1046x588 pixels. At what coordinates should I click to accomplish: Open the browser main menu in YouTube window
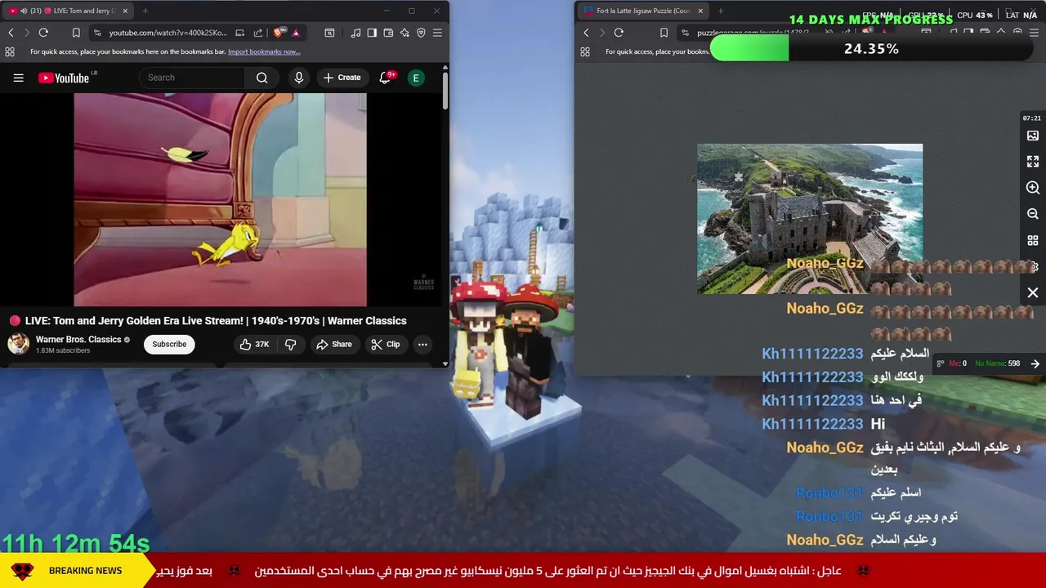point(437,33)
